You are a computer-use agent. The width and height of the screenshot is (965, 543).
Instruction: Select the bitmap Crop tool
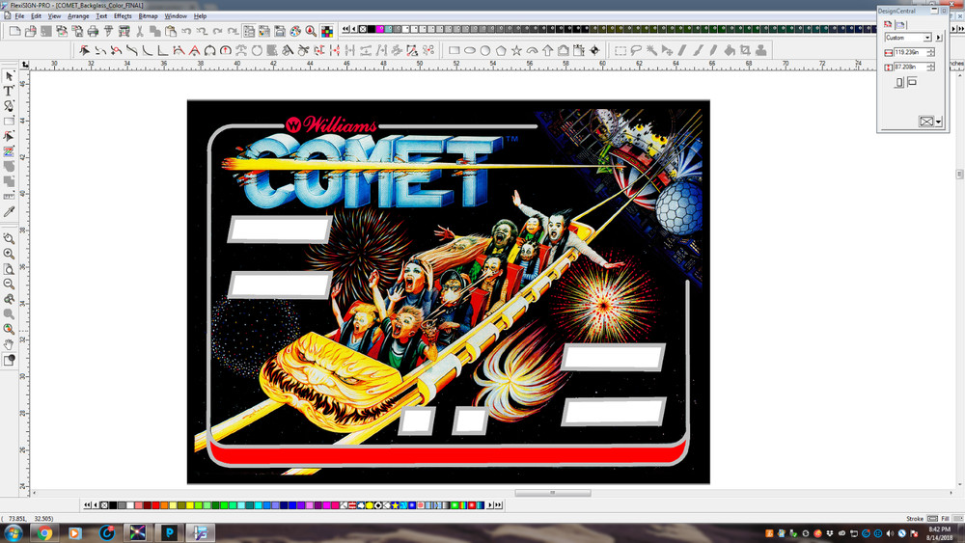click(745, 50)
